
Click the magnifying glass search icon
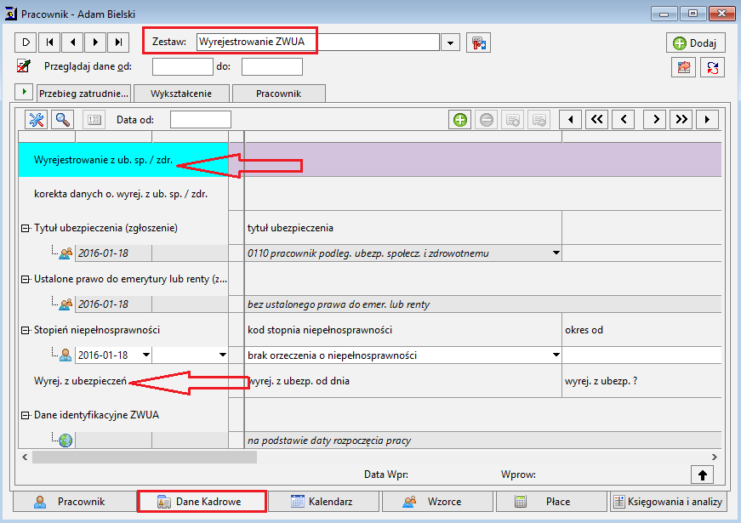(x=62, y=120)
